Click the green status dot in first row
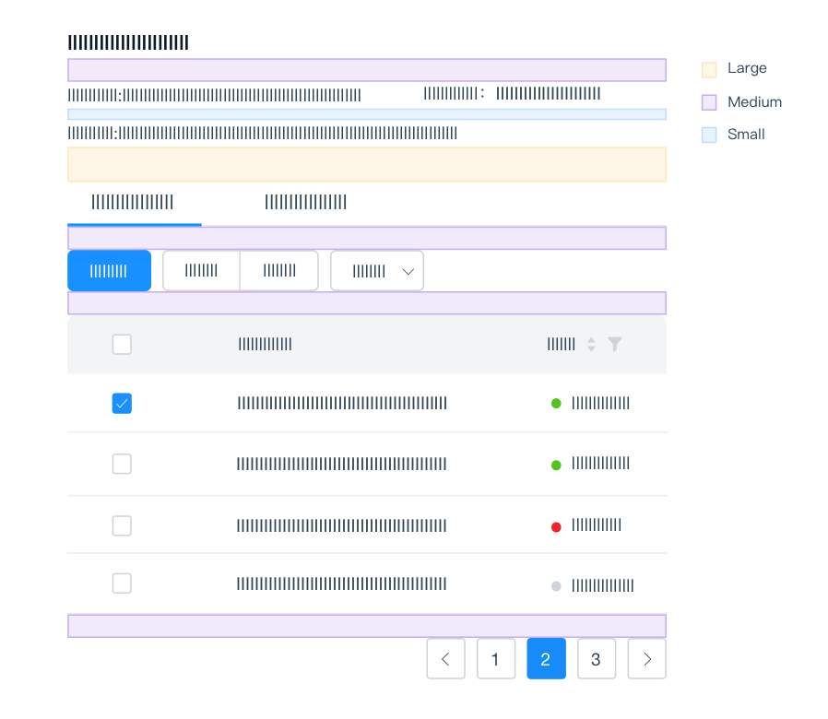Screen dimensions: 828x719 pyautogui.click(x=556, y=403)
